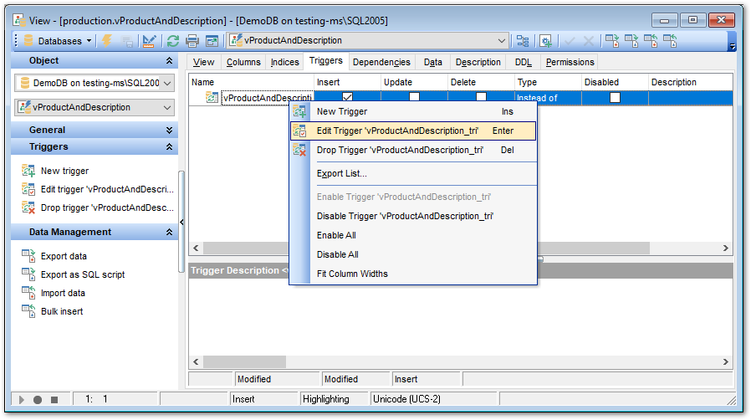Image resolution: width=751 pixels, height=420 pixels.
Task: Click Bulk insert link
Action: point(62,311)
